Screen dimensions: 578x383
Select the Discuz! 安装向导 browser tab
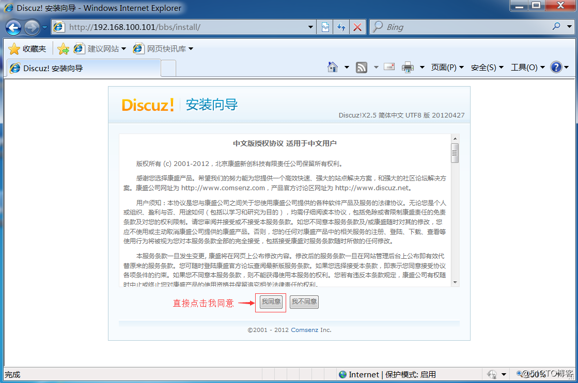[84, 68]
